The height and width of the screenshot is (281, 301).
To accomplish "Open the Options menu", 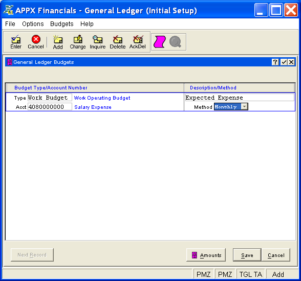I will click(33, 24).
